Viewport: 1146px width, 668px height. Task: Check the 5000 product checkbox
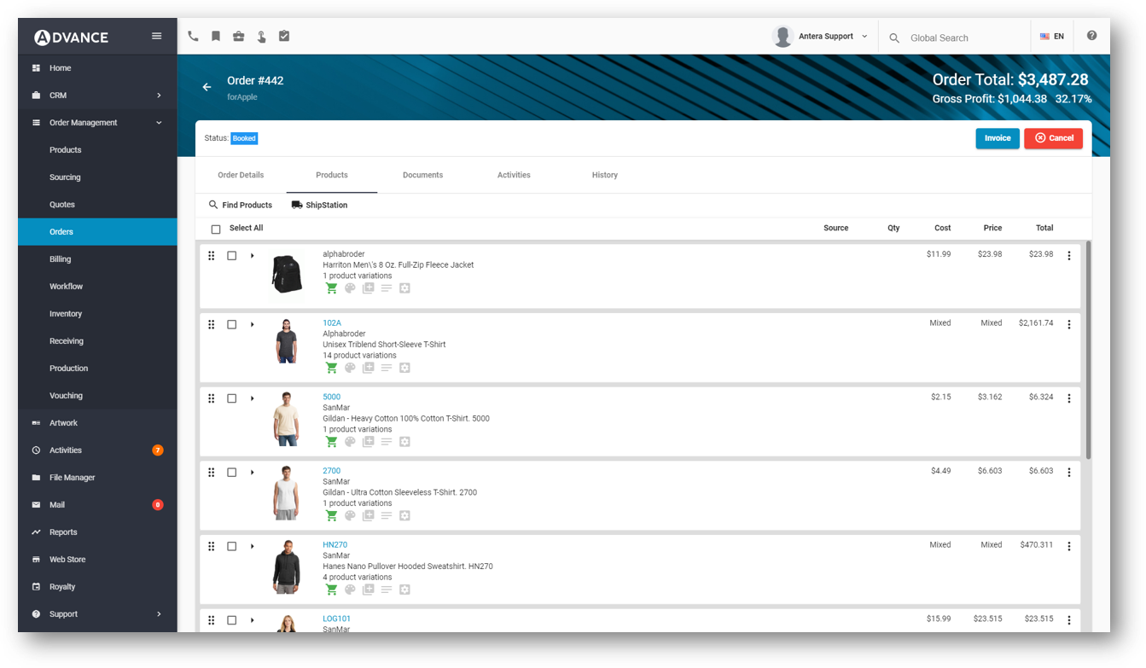[x=231, y=398]
